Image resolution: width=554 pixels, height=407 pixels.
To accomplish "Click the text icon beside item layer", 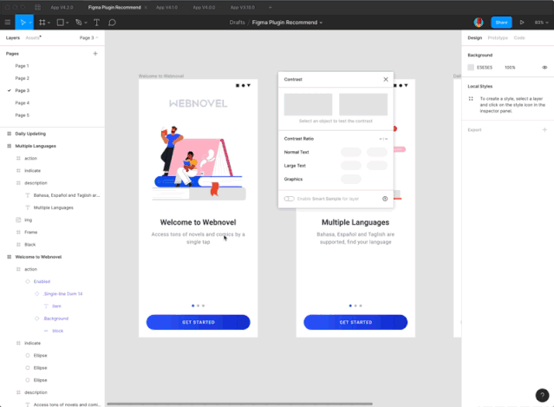I will (46, 306).
